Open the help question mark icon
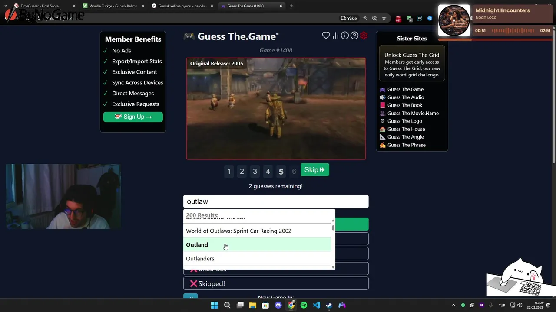This screenshot has height=312, width=556. point(354,36)
